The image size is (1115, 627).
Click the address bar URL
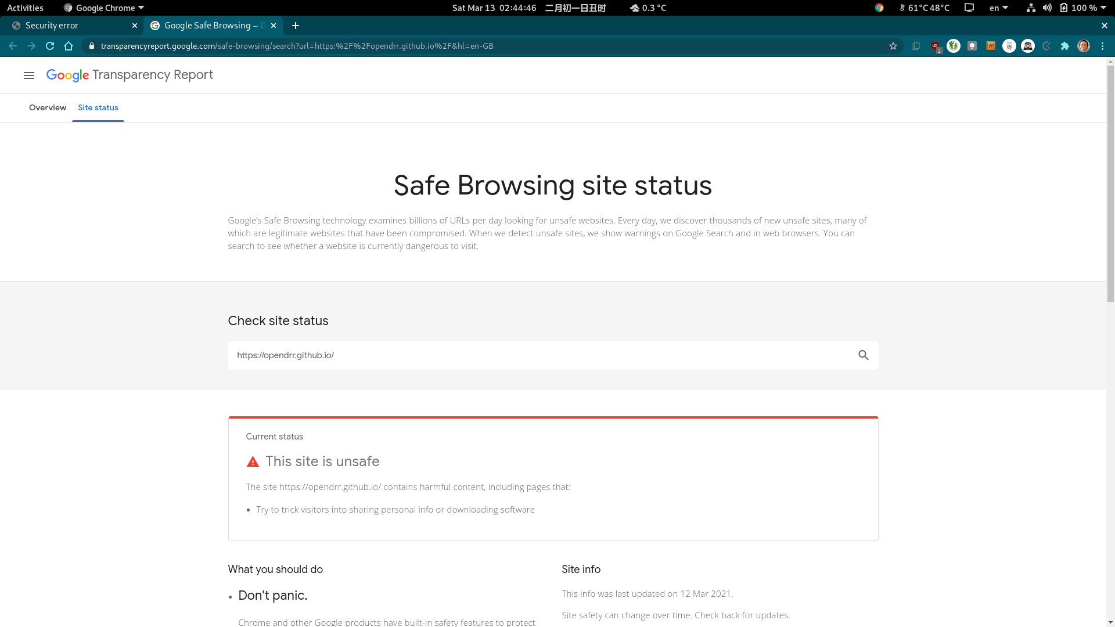297,46
